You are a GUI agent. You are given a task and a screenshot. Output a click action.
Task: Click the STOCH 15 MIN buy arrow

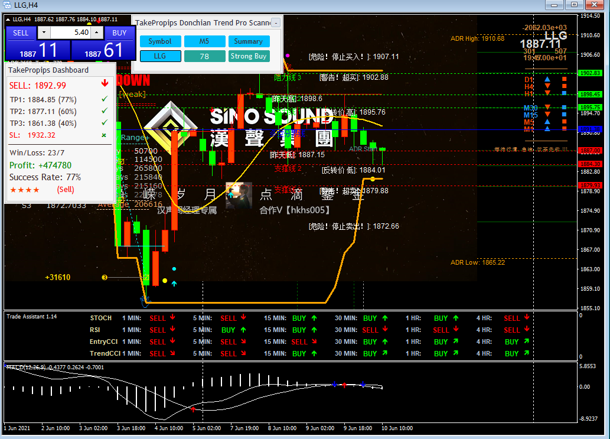pyautogui.click(x=314, y=318)
